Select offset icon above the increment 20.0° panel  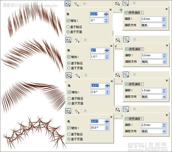[x=77, y=111]
